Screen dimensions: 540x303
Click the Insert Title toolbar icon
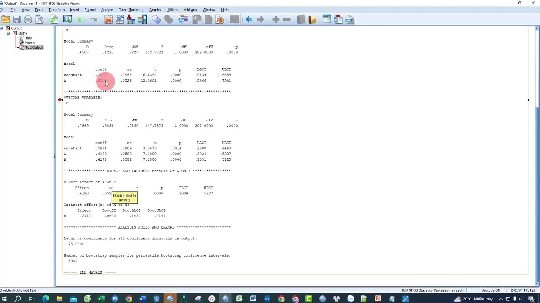tap(338, 19)
